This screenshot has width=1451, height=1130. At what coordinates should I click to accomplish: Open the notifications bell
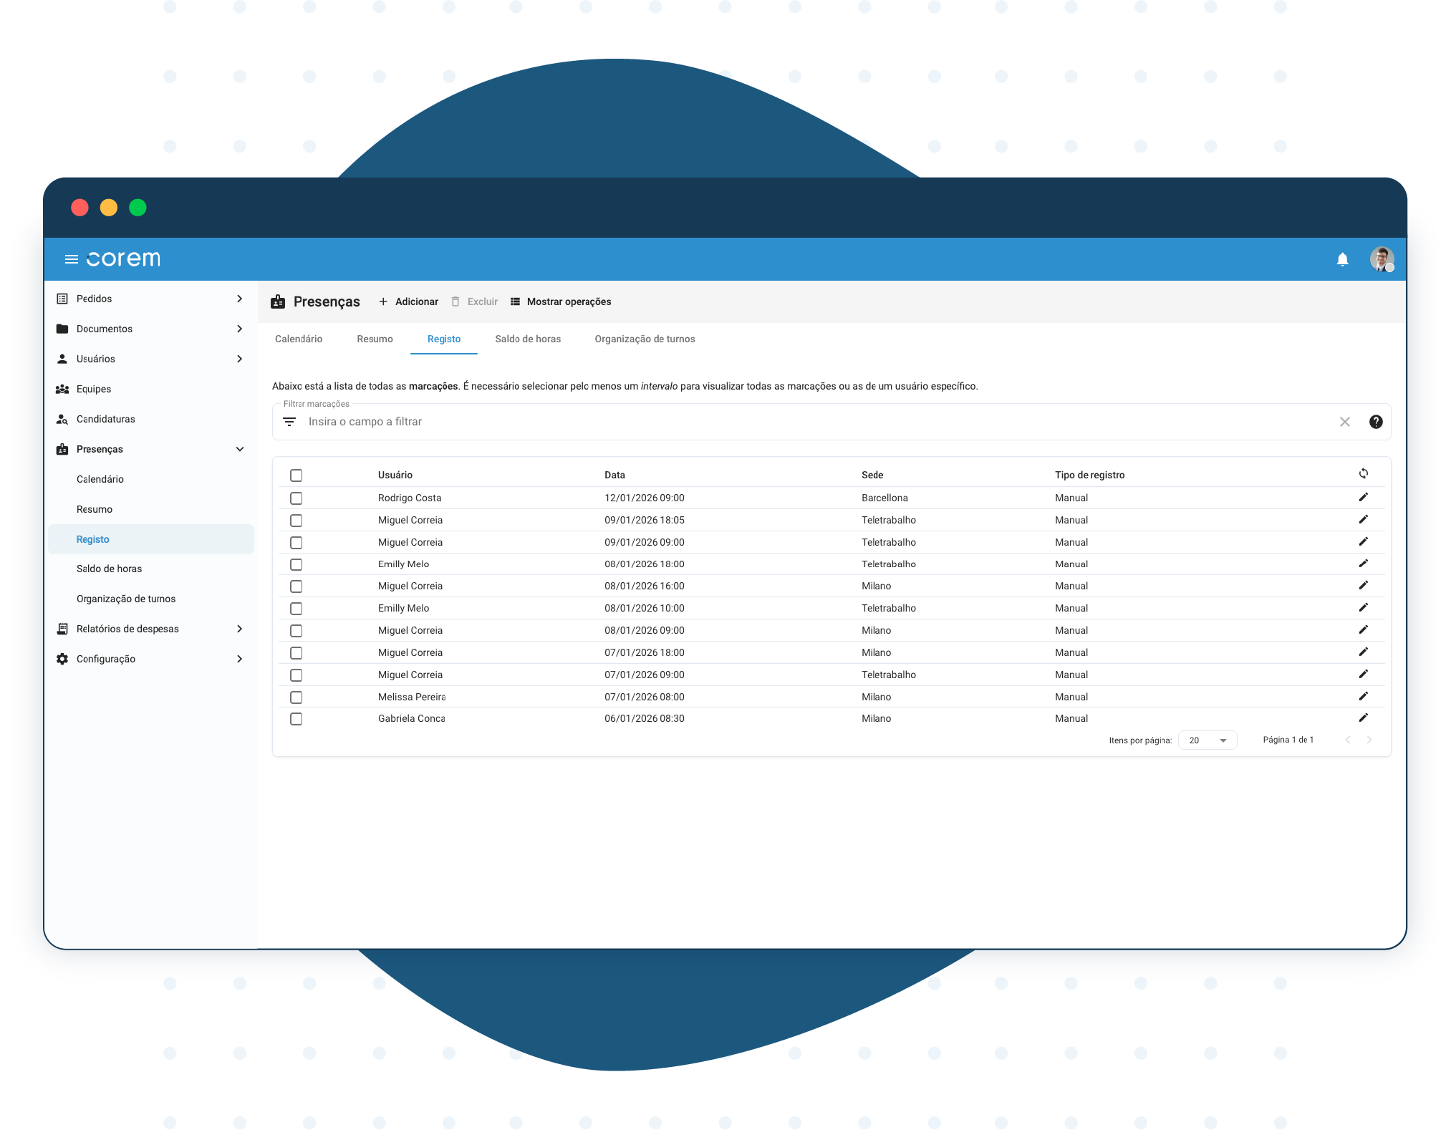pos(1342,259)
